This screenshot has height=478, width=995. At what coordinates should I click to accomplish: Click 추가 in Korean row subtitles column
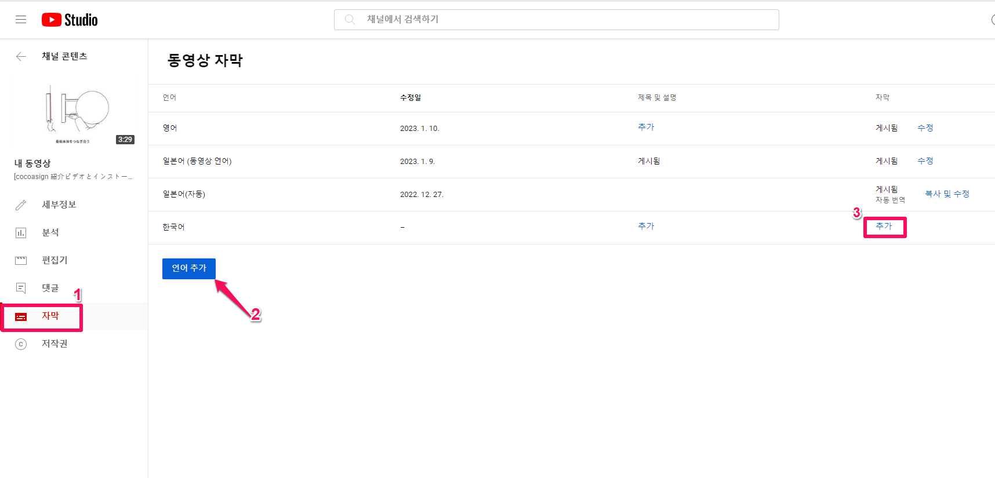(x=884, y=227)
